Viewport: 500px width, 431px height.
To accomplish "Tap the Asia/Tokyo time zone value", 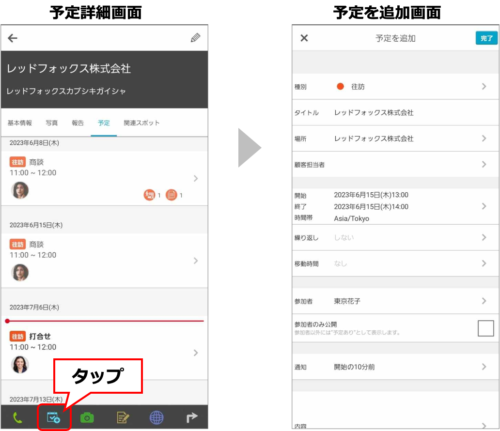I will point(351,218).
